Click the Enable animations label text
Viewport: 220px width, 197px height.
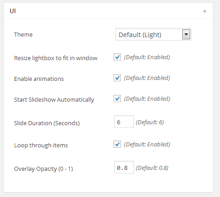tap(39, 79)
